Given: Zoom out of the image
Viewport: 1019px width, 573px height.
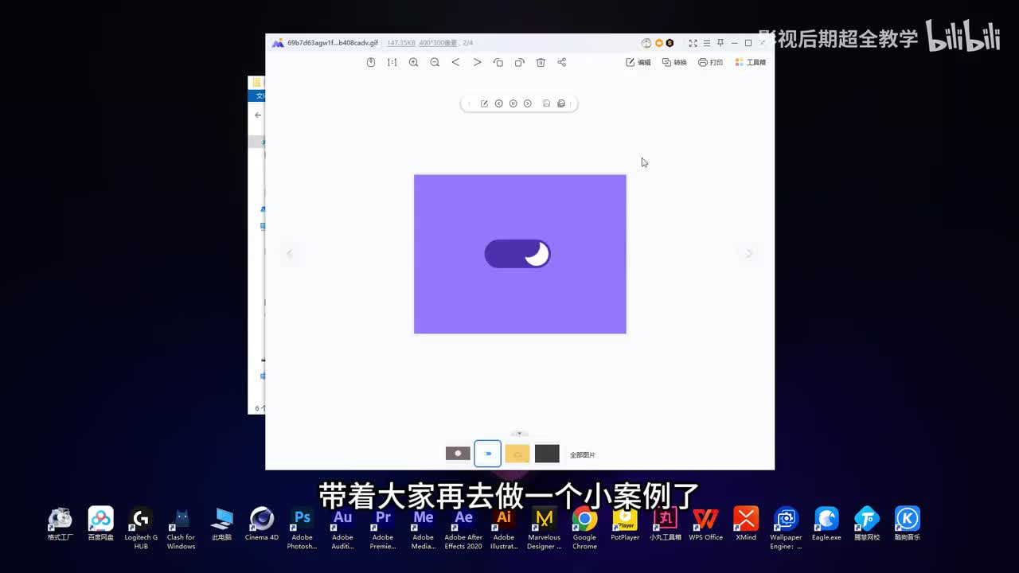Looking at the screenshot, I should (435, 62).
